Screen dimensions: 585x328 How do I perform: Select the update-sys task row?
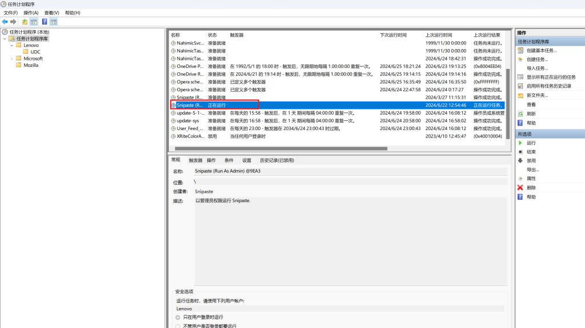(189, 120)
